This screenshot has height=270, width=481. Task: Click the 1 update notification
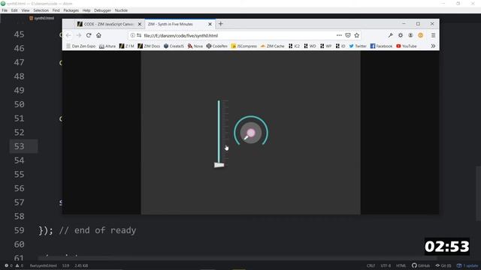[467, 265]
